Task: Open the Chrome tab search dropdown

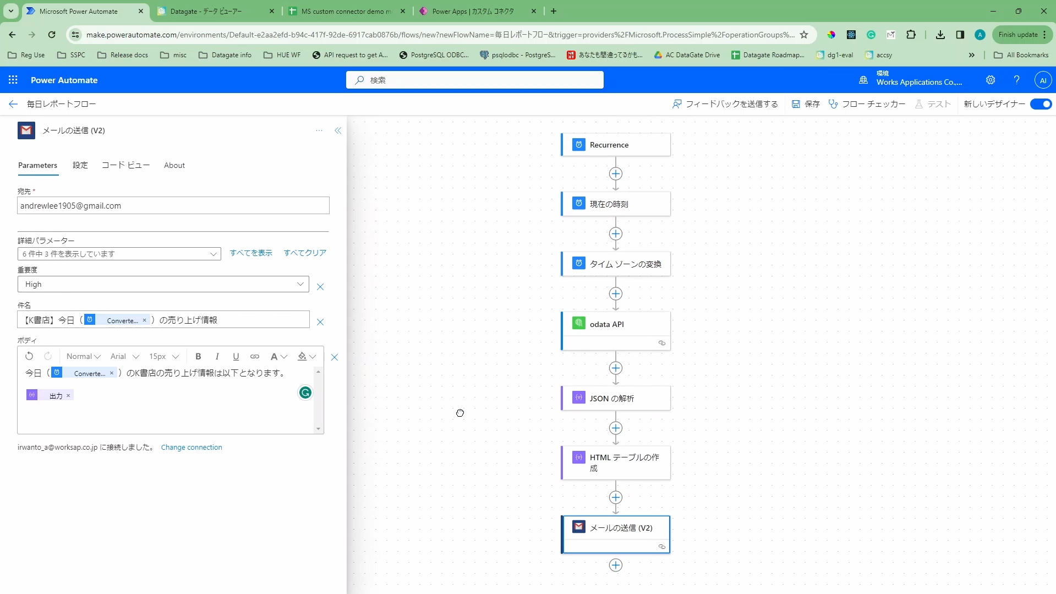Action: click(x=11, y=11)
